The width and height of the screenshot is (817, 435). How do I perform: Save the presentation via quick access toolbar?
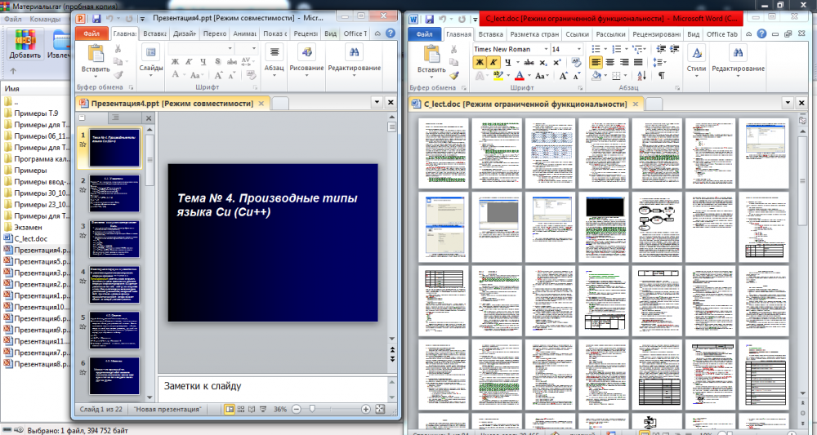tap(96, 18)
